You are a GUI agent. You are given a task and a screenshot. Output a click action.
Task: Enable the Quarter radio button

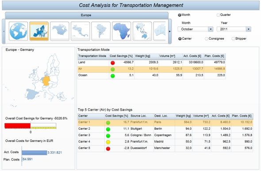218,15
